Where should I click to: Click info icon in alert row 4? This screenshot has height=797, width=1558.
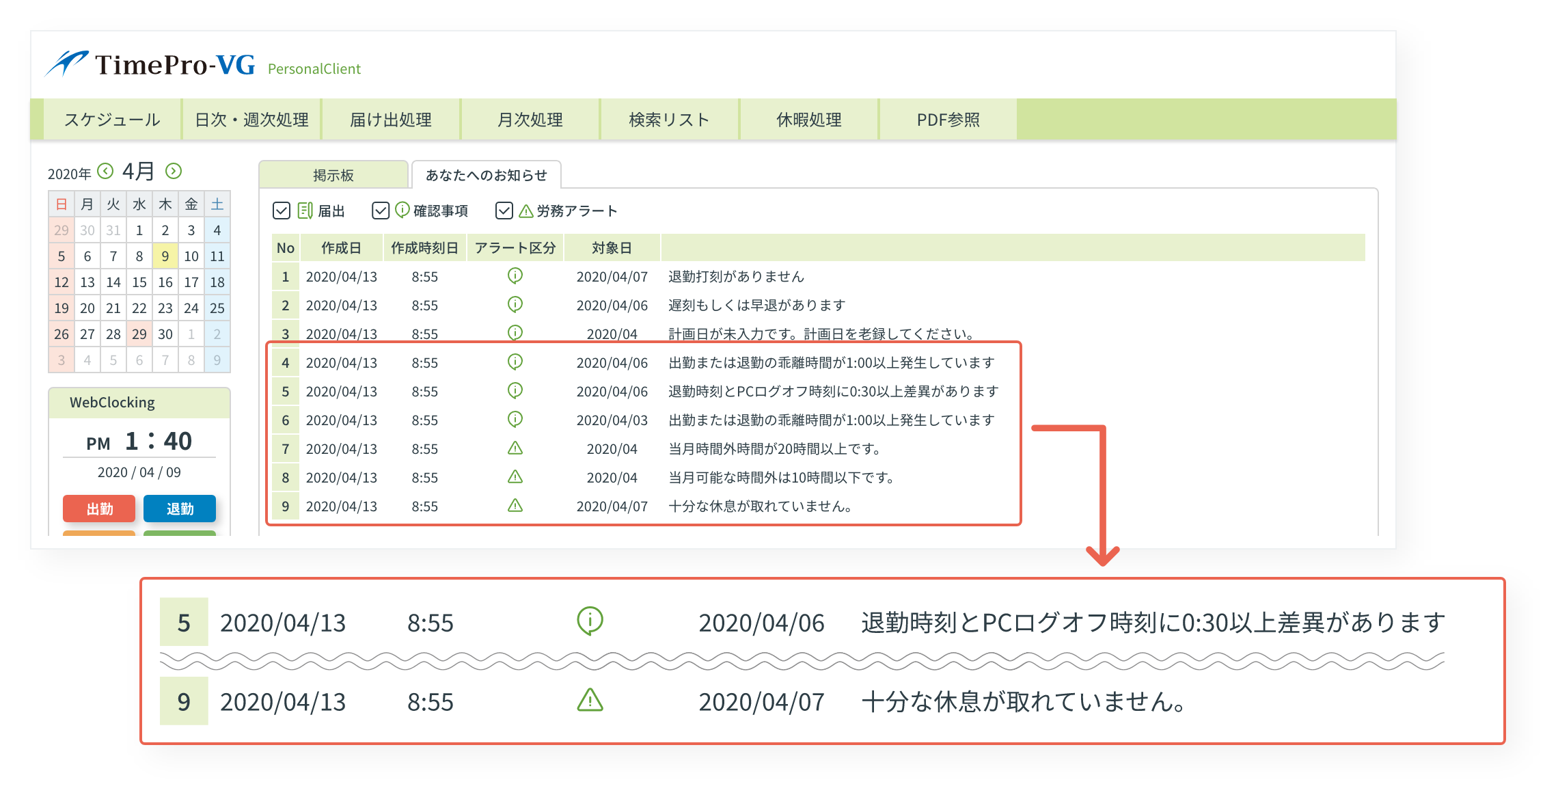click(515, 362)
